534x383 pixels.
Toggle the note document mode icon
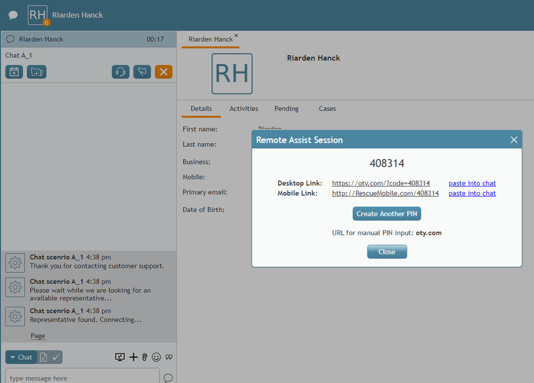coord(43,357)
